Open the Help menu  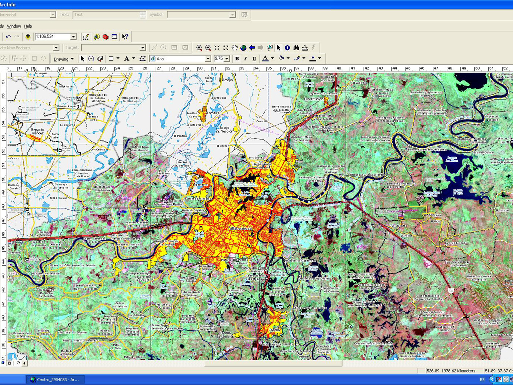28,26
